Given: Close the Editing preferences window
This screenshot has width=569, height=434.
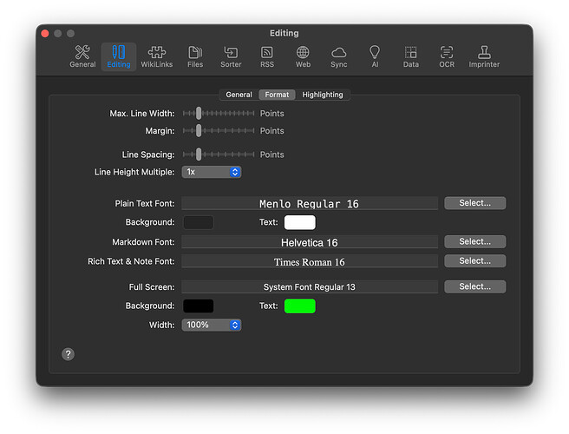Looking at the screenshot, I should (x=45, y=33).
